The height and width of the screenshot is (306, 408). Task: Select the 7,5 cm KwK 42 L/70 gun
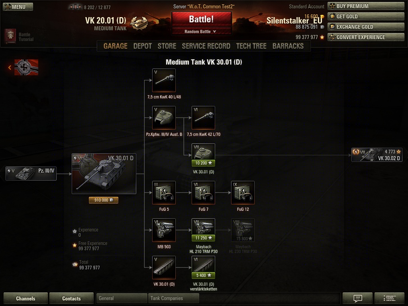click(x=203, y=118)
